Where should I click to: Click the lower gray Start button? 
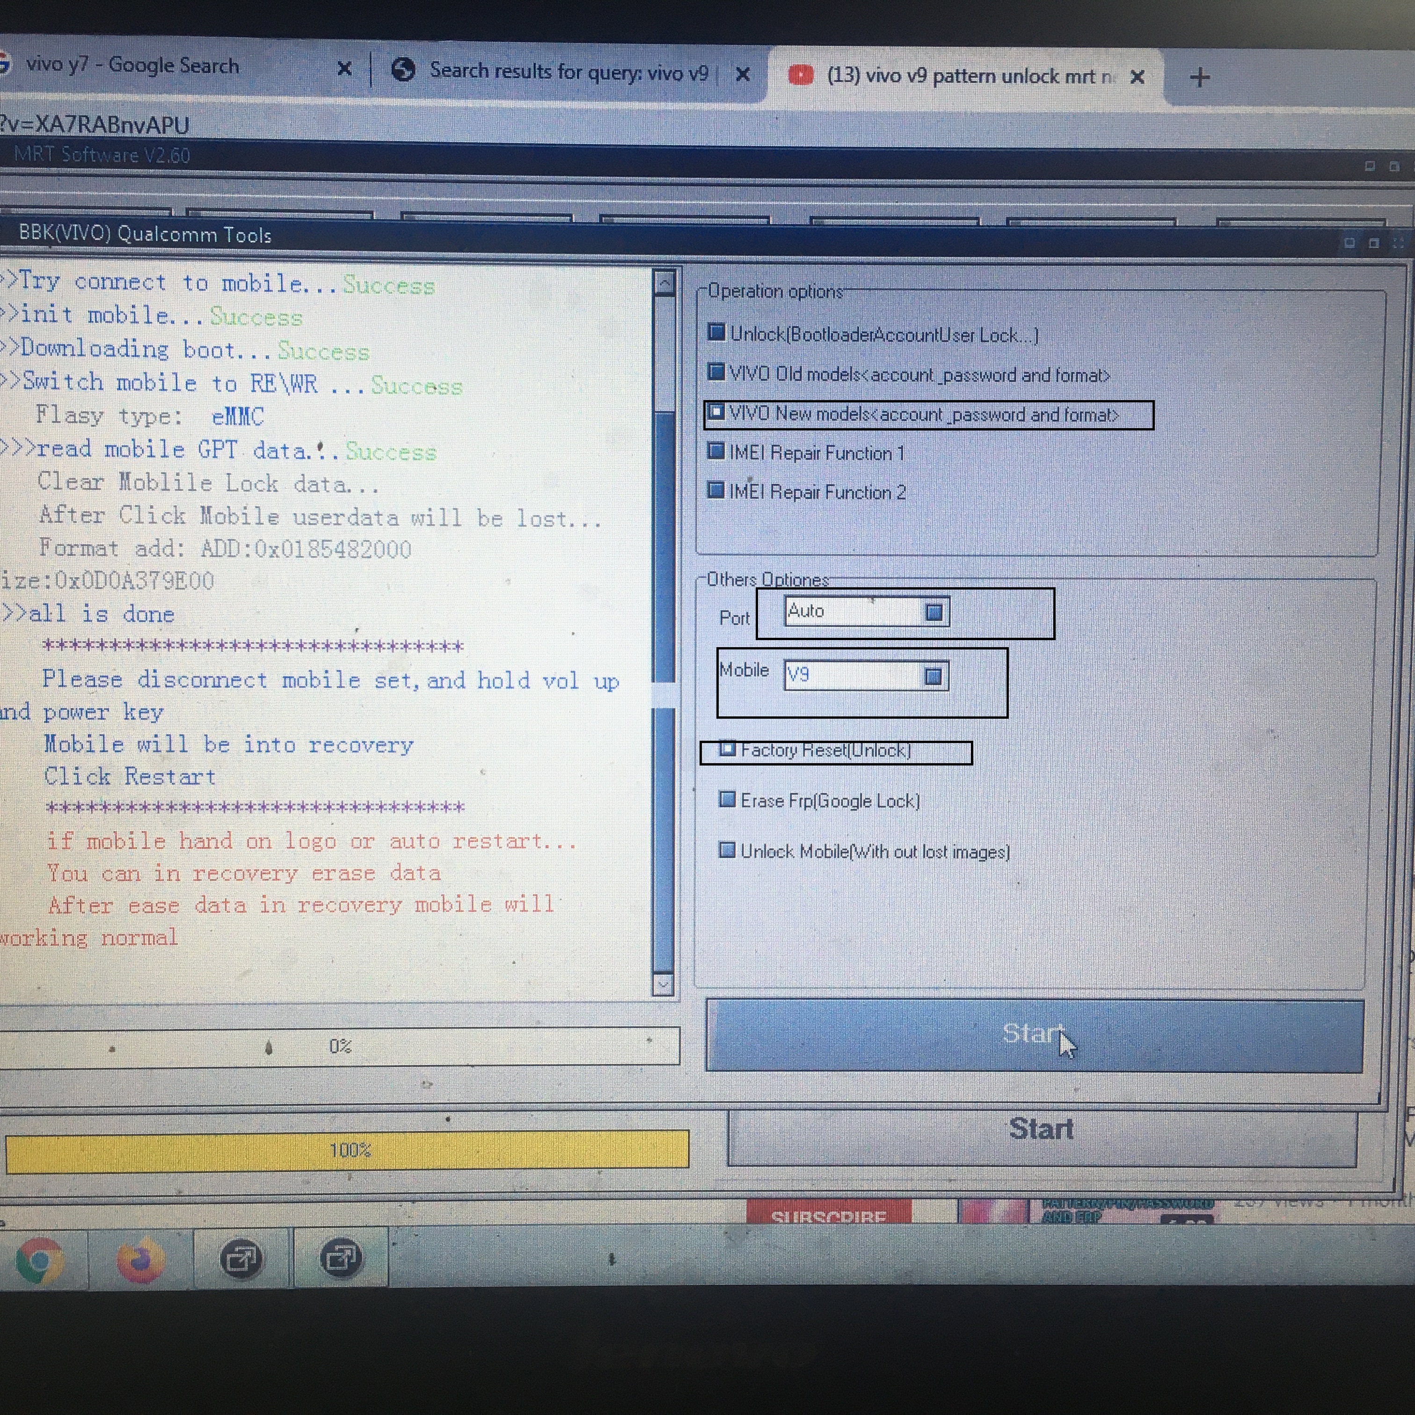(1042, 1137)
